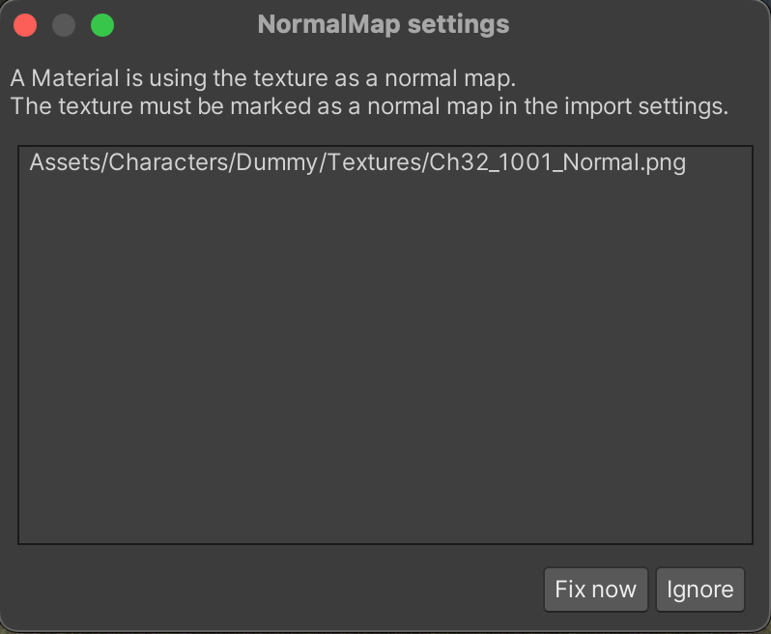
Task: Click the Fix now button
Action: point(595,589)
